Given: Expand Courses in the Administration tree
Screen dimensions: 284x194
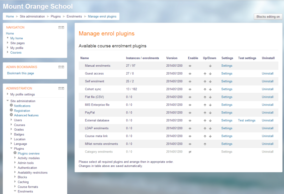Looking at the screenshot, I should coord(10,125).
